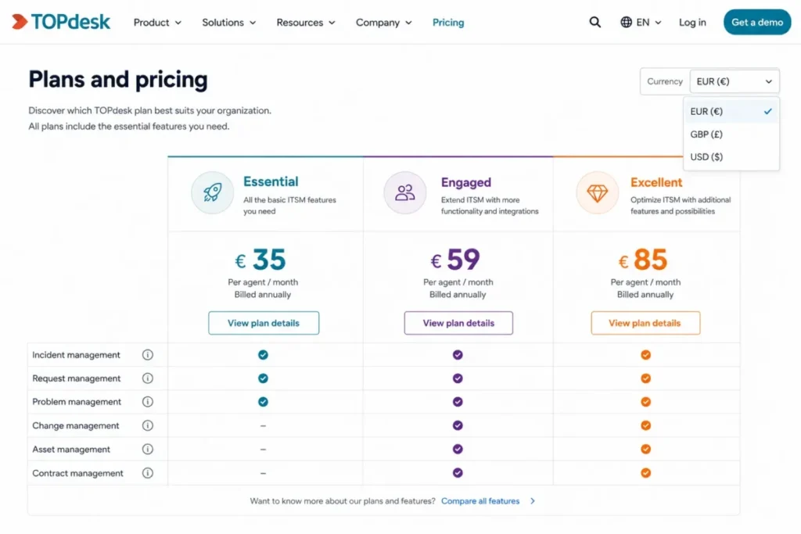This screenshot has height=534, width=801.
Task: Click arrow next to Compare all features
Action: tap(532, 501)
